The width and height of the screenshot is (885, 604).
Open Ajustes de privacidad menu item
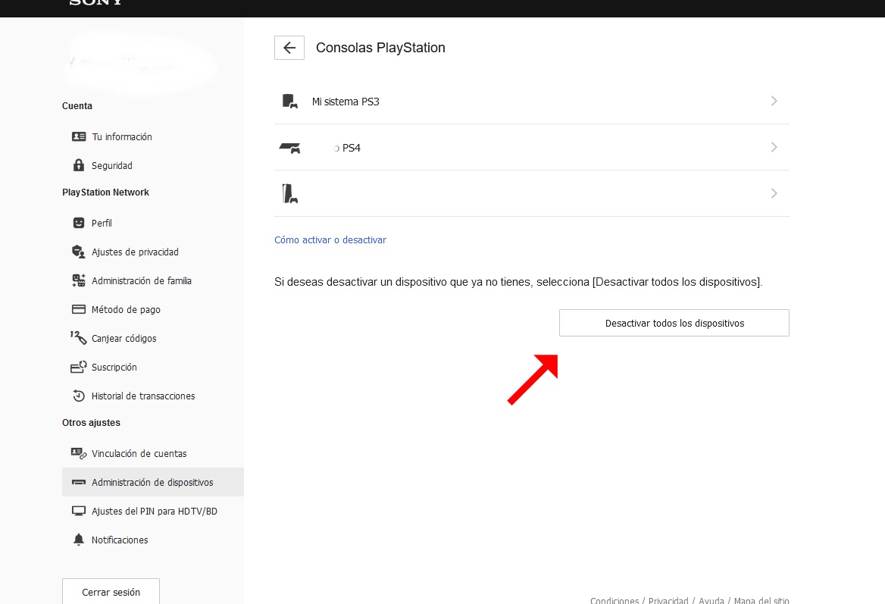pos(135,252)
